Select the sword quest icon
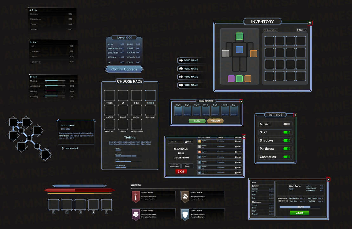 click(136, 197)
